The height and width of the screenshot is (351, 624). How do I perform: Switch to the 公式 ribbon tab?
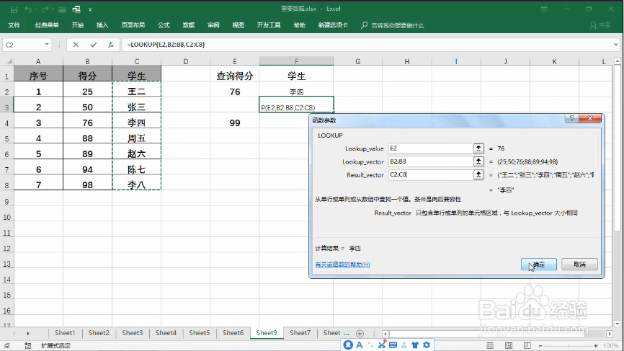164,25
